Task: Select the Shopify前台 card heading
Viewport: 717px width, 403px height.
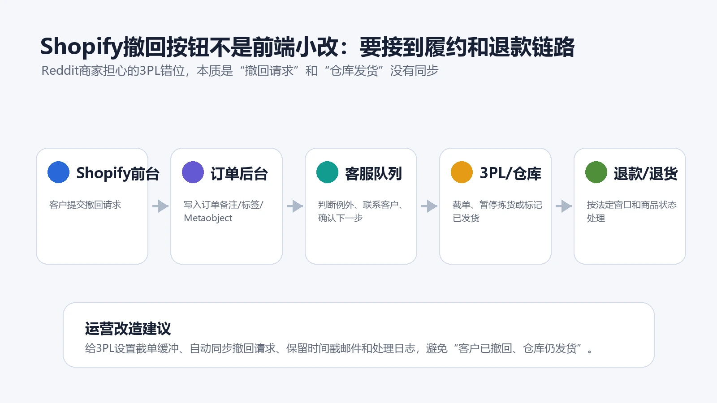Action: pyautogui.click(x=118, y=173)
